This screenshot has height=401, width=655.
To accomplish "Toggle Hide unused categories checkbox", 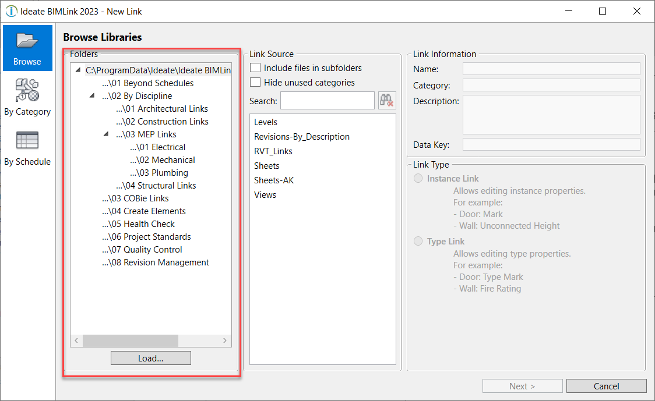I will pyautogui.click(x=255, y=82).
